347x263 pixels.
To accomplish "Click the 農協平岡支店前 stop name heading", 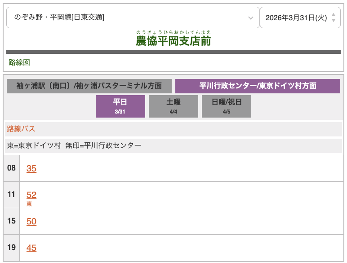I will (x=173, y=41).
